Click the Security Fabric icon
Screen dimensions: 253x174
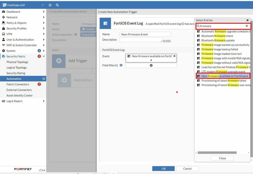point(4,56)
